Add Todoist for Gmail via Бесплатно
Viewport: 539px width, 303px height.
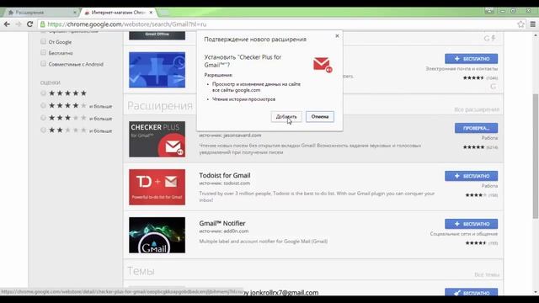click(x=471, y=176)
